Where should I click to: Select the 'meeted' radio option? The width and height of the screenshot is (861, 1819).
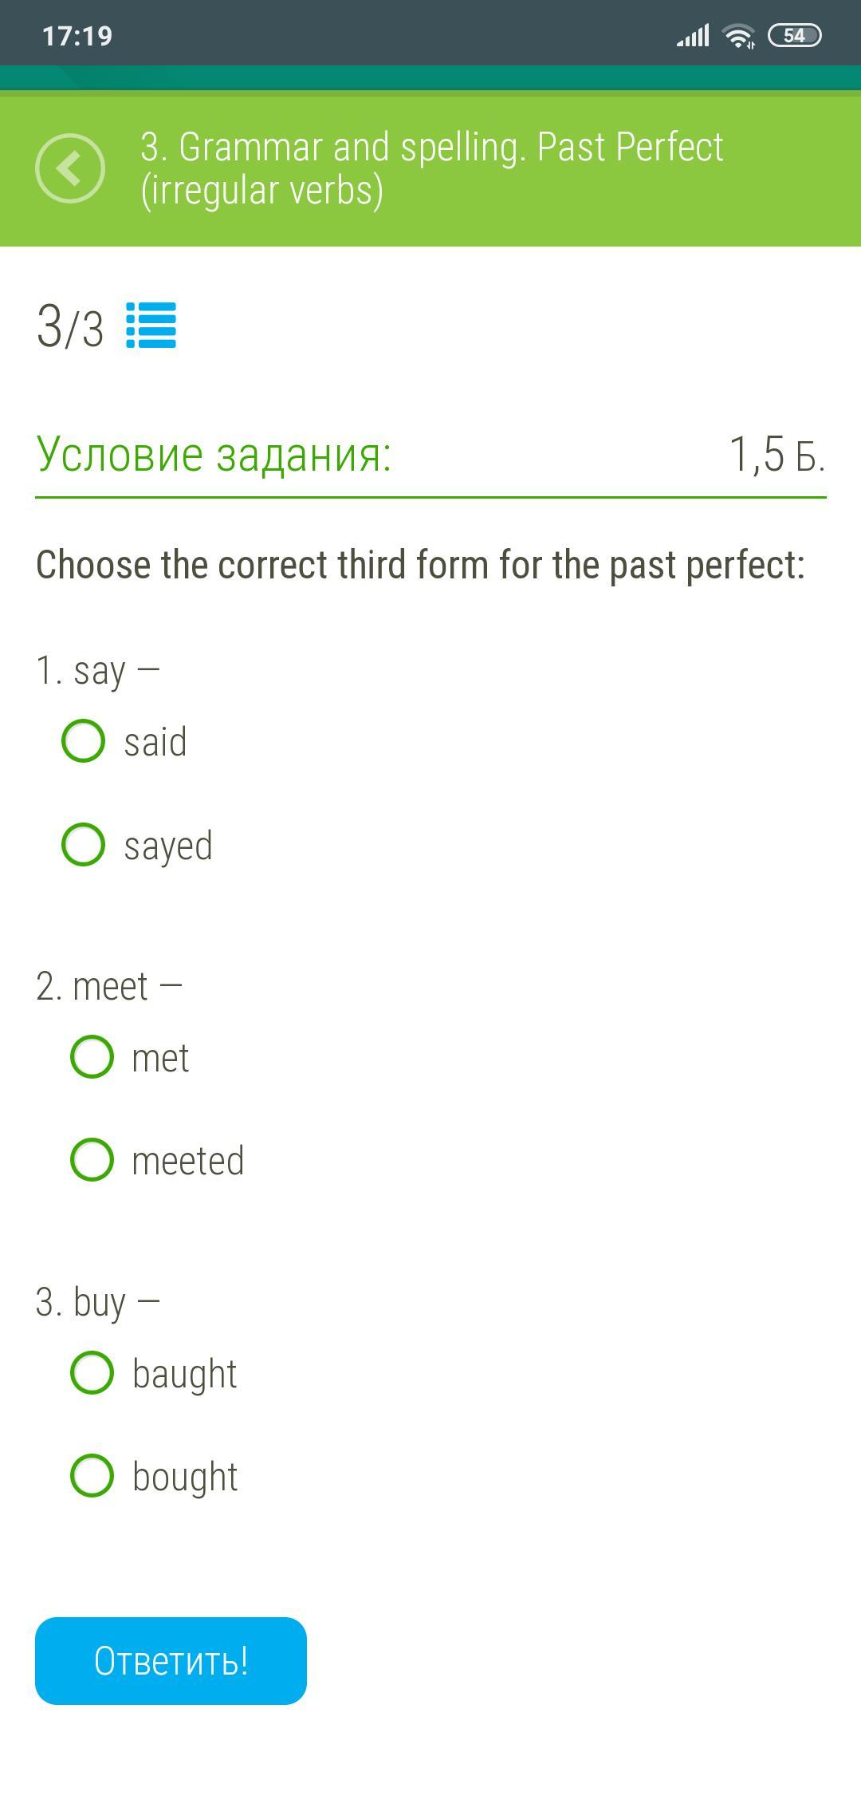(x=92, y=1160)
